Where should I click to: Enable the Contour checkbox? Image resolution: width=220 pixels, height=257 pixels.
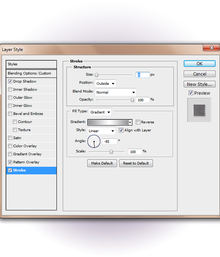click(x=15, y=122)
